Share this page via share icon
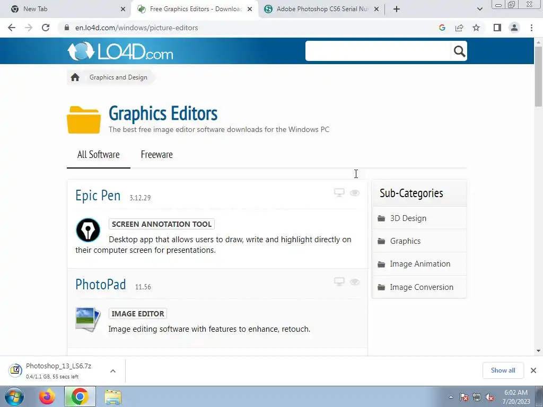The height and width of the screenshot is (407, 543). 459,28
